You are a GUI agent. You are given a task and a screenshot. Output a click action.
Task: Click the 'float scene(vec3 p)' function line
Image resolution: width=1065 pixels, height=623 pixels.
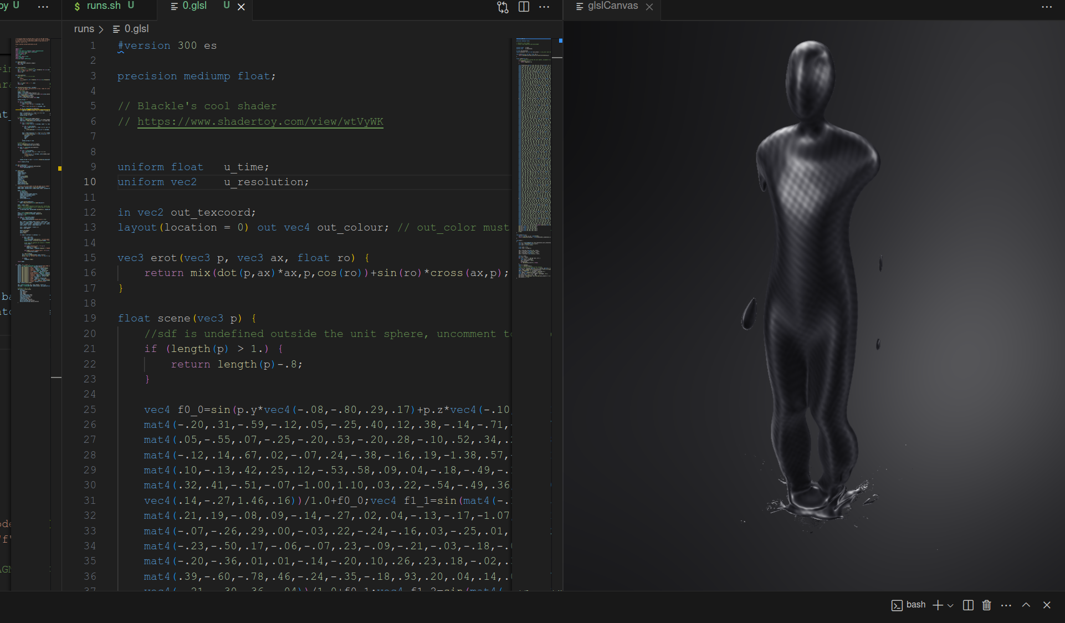coord(187,318)
